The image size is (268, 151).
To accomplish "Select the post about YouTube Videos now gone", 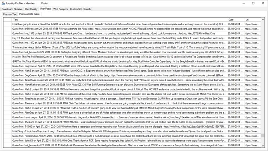I will pos(119,47).
